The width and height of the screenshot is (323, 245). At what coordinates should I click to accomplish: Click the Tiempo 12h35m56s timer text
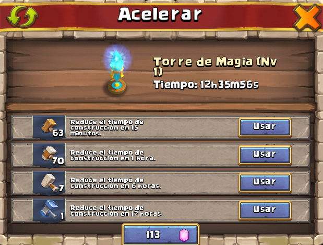point(206,85)
